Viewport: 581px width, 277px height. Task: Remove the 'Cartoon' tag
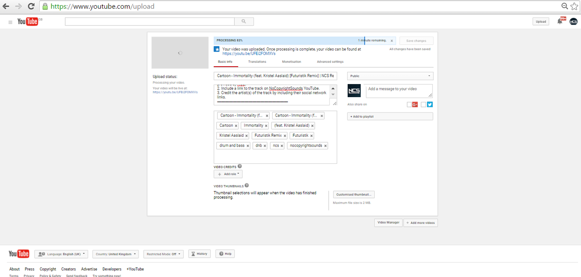pyautogui.click(x=236, y=126)
